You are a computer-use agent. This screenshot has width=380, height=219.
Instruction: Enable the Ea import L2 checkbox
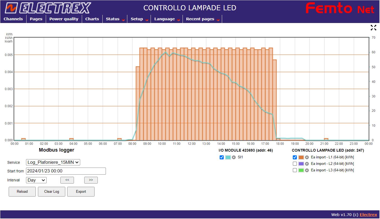click(295, 164)
